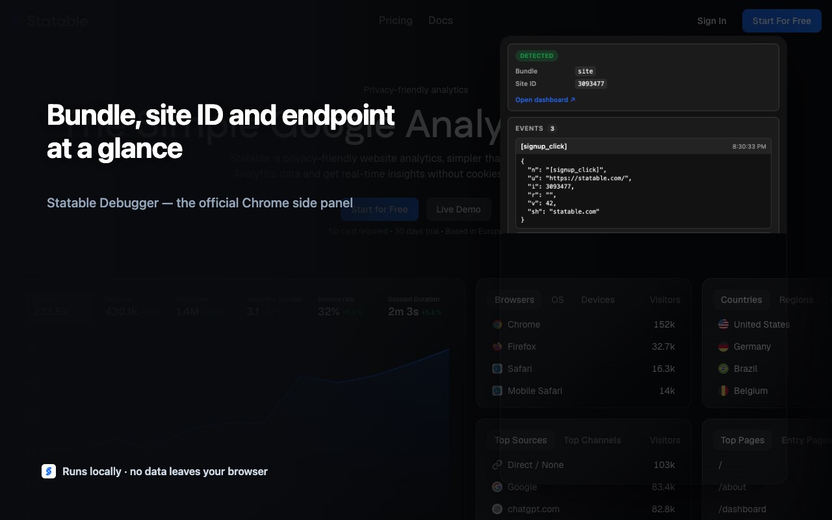Follow the Open dashboard link

click(x=545, y=100)
